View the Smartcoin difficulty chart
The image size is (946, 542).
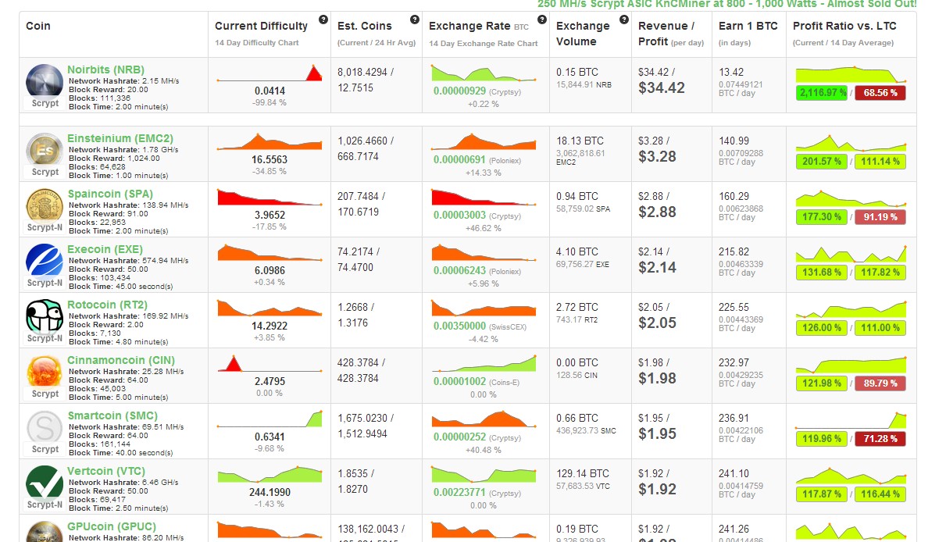click(270, 419)
